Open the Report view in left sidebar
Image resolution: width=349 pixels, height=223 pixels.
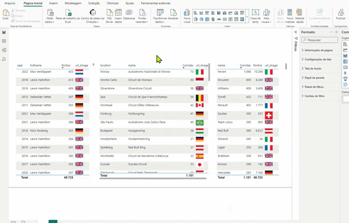pos(4,32)
